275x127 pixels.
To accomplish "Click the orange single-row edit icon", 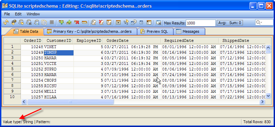I will coord(84,22).
